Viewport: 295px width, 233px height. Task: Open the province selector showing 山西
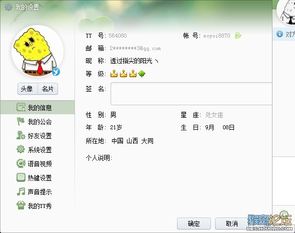tap(132, 141)
